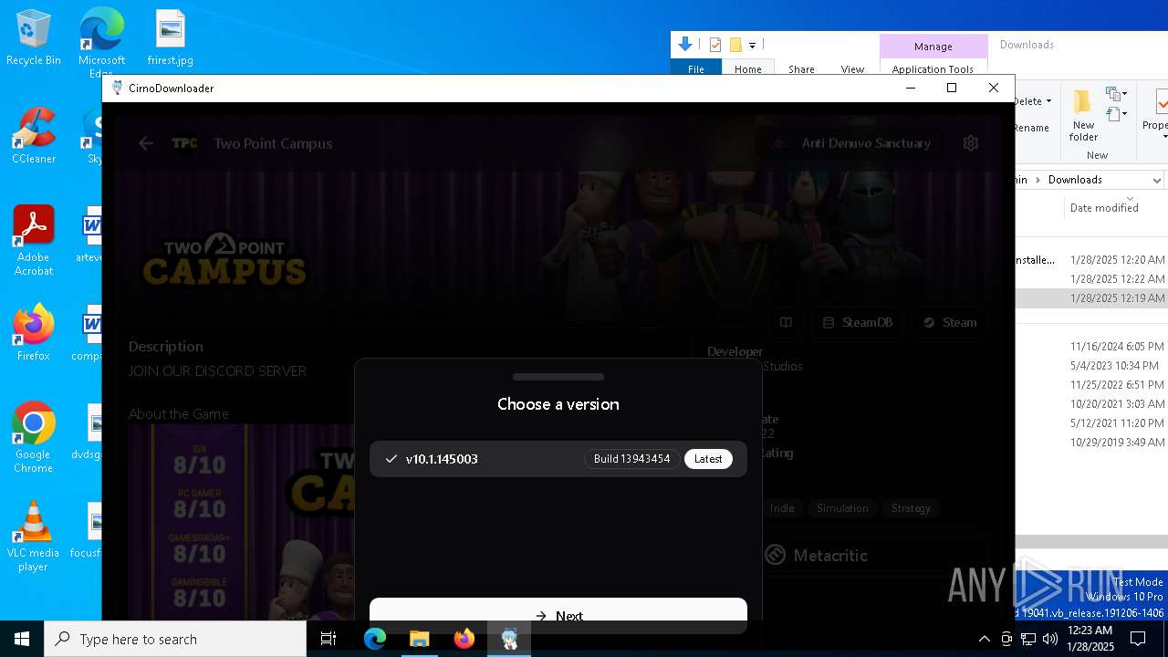This screenshot has height=657, width=1168.
Task: Click the Build 13943454 badge
Action: click(631, 459)
